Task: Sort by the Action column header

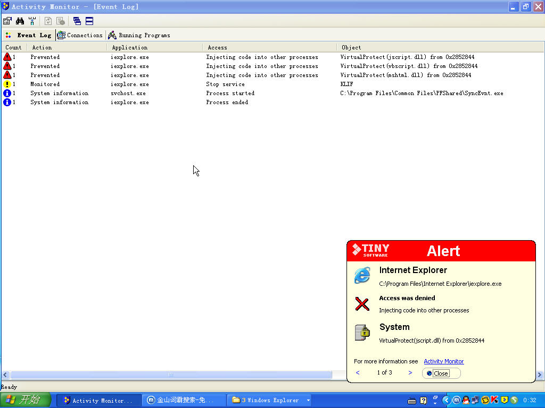Action: 67,47
